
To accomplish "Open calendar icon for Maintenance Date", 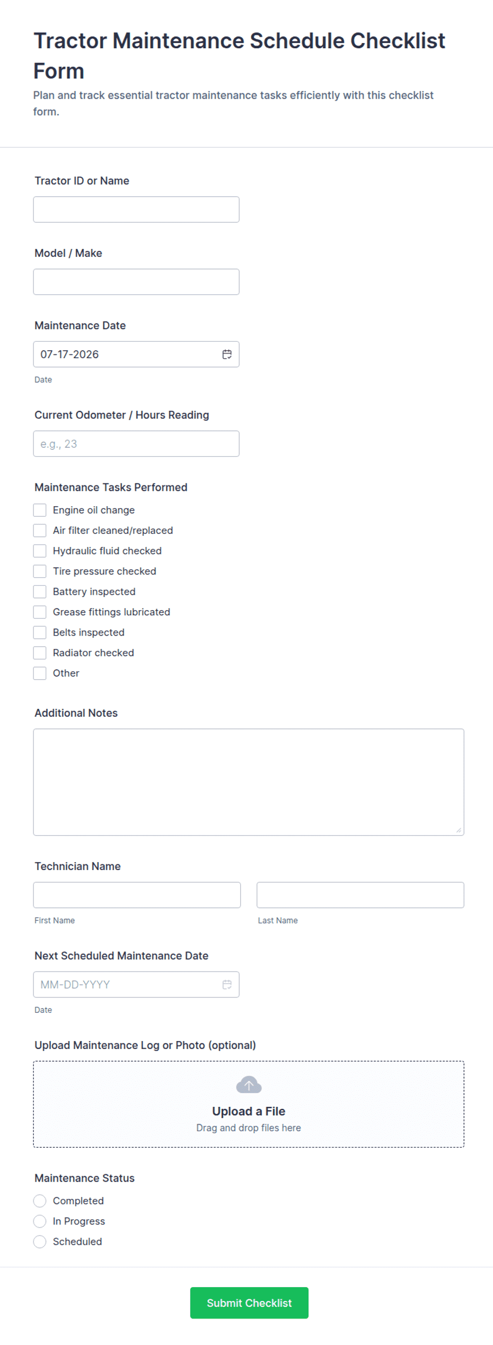I will click(227, 354).
